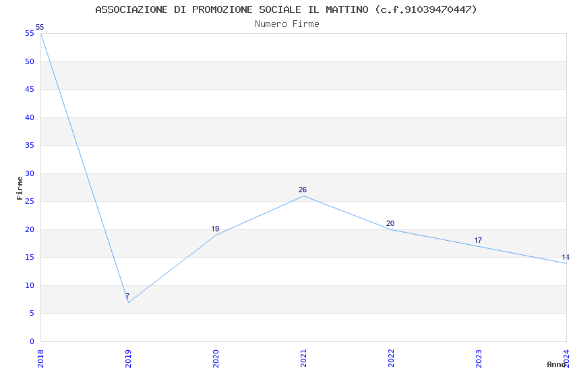Image resolution: width=573 pixels, height=371 pixels.
Task: Click the y-axis tick value 40
Action: tap(30, 117)
